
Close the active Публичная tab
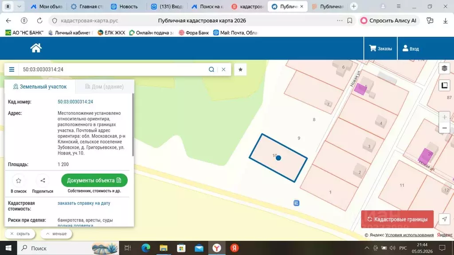point(302,6)
